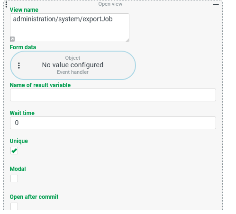Image resolution: width=236 pixels, height=214 pixels.
Task: Grab the View name textarea resize handle
Action: coord(127,40)
